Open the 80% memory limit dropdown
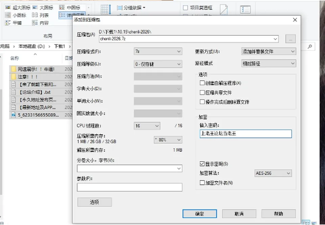The image size is (325, 225). [168, 140]
